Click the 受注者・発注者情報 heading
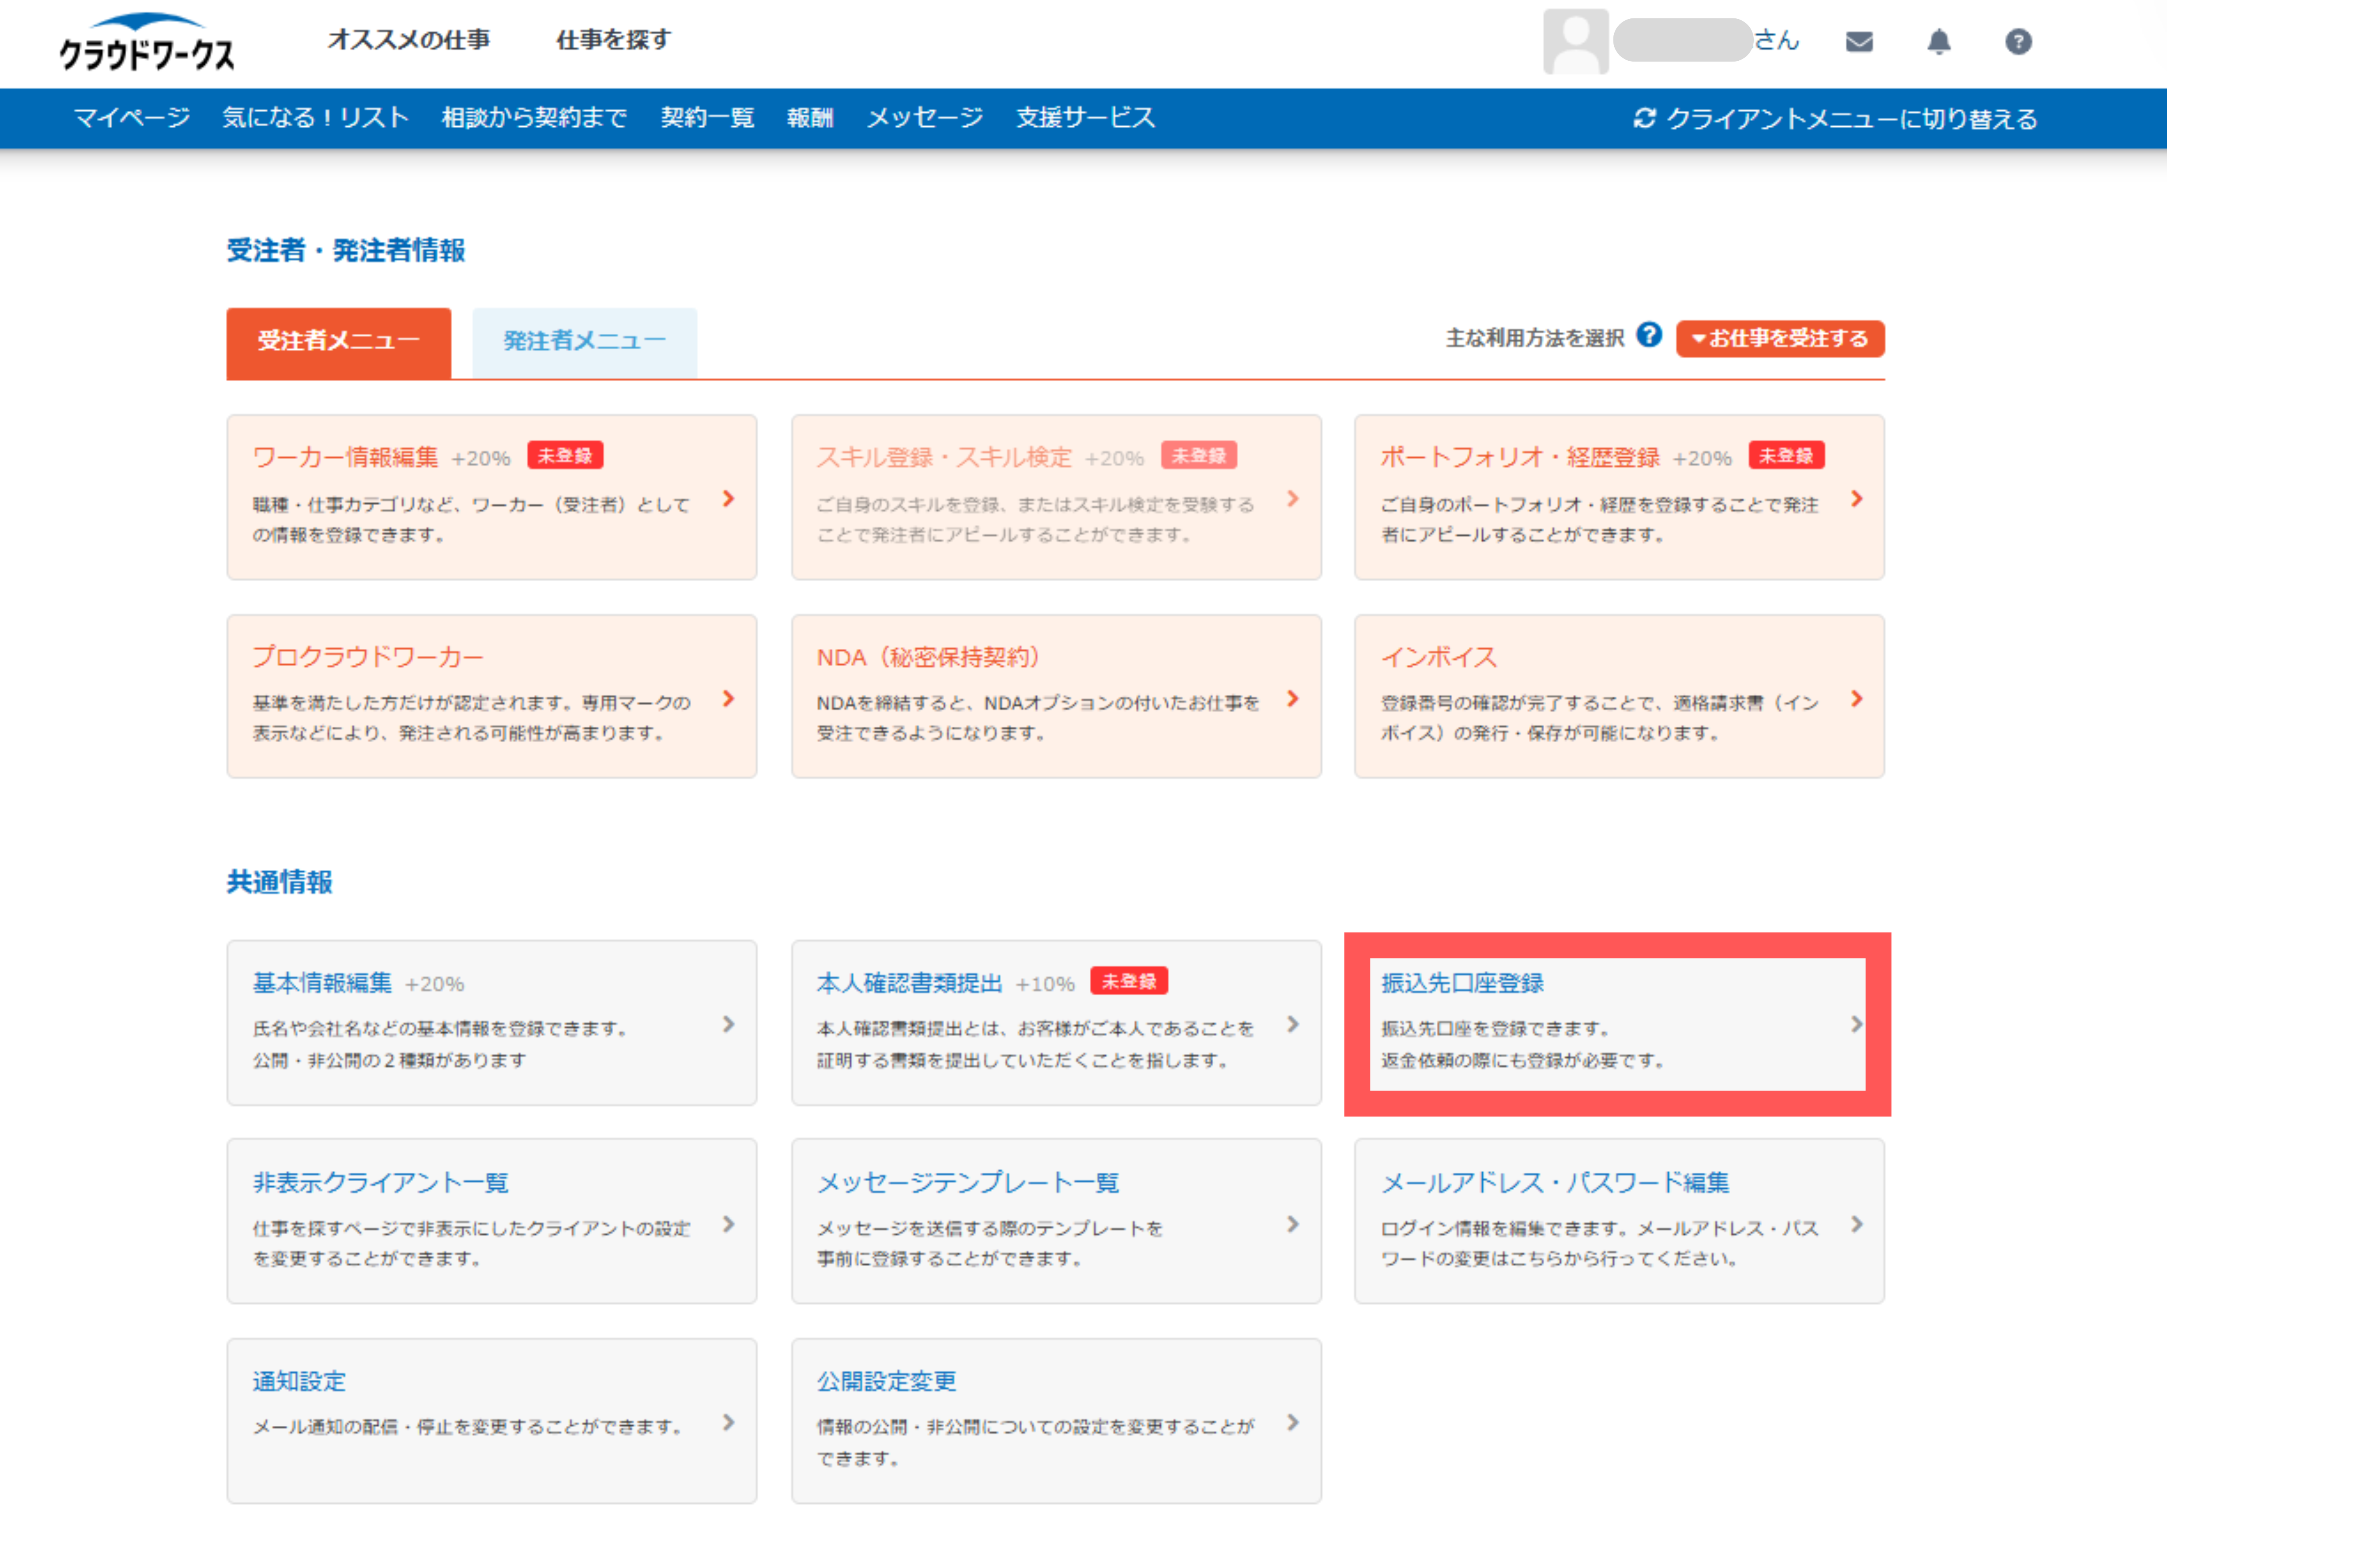 (x=346, y=249)
